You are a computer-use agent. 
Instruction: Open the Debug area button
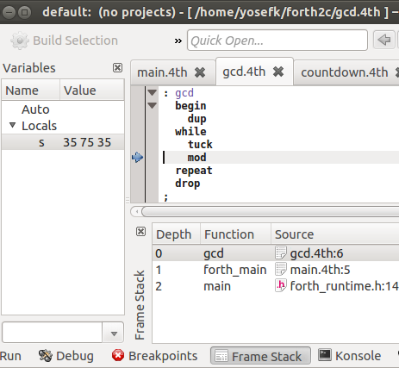click(x=66, y=356)
